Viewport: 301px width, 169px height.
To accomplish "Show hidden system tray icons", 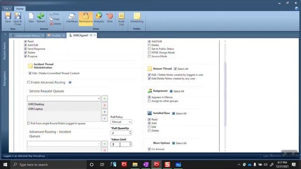I will [239, 165].
